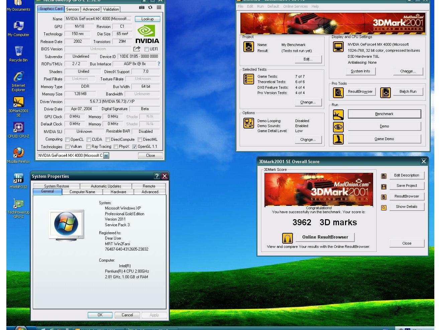Toggle the CUDA checkbox
441x330 pixels.
pyautogui.click(x=89, y=140)
